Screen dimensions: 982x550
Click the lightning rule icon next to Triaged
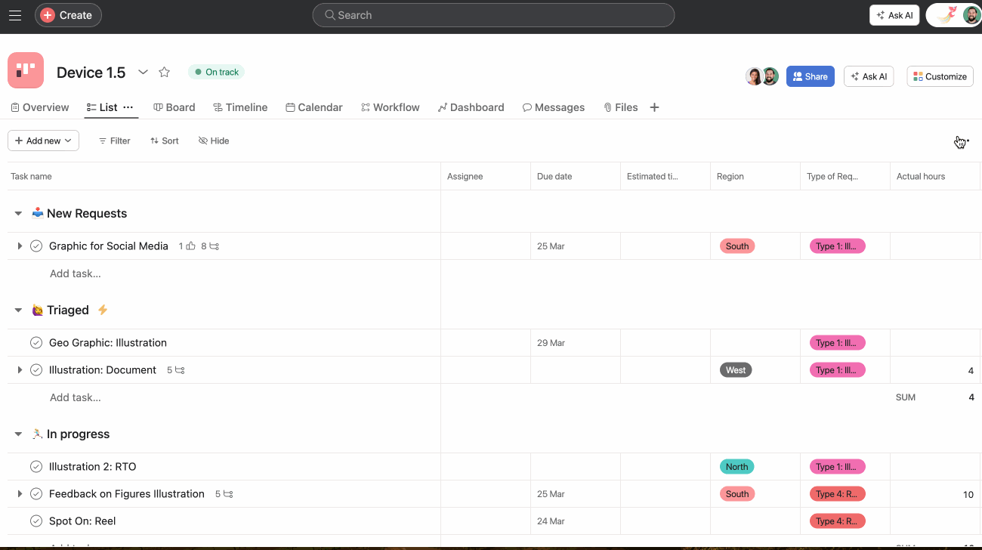point(102,310)
